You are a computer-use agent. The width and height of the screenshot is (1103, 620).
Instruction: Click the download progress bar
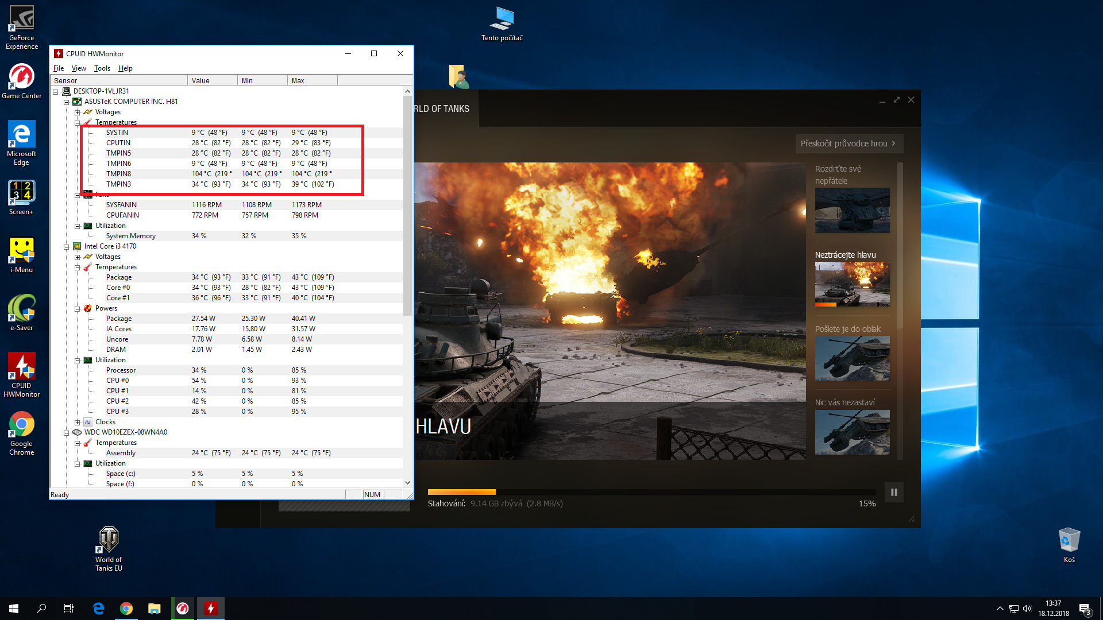coord(651,492)
